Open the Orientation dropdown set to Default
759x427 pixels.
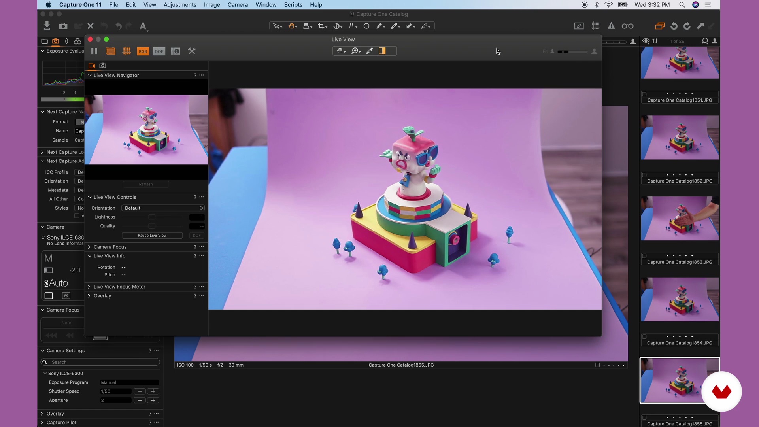163,208
